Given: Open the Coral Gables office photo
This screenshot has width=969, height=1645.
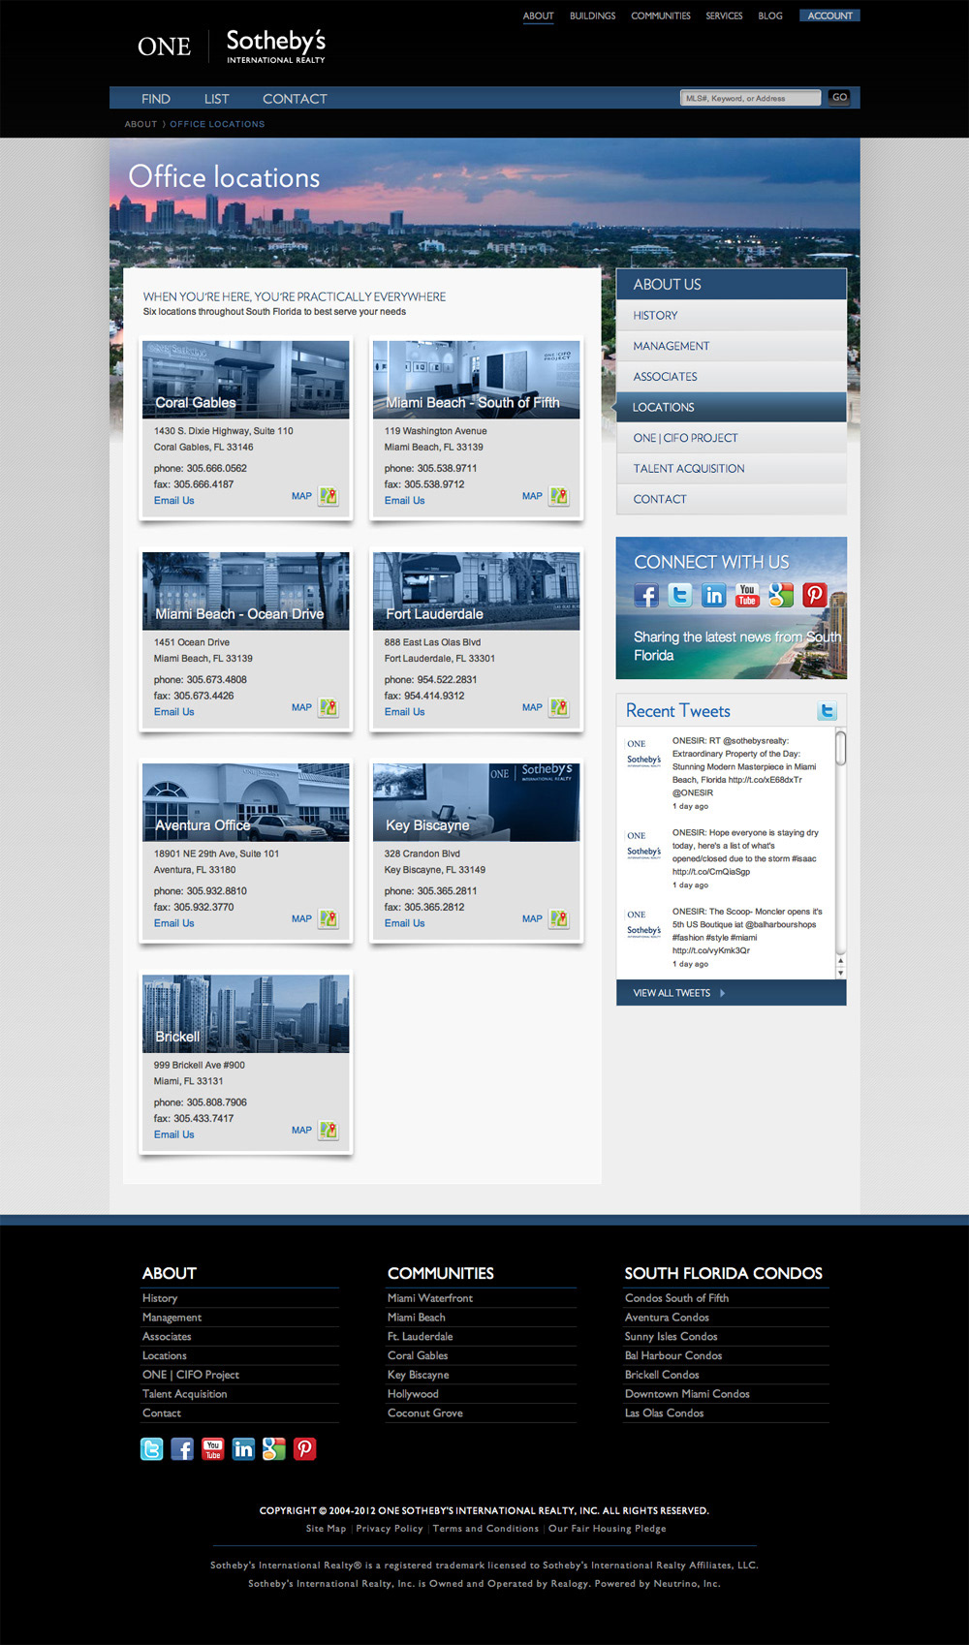Looking at the screenshot, I should [x=245, y=379].
